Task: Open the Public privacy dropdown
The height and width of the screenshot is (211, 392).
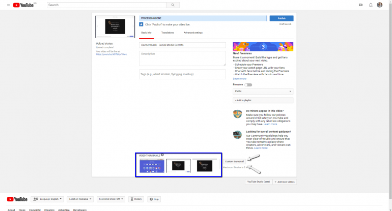Action: click(263, 92)
